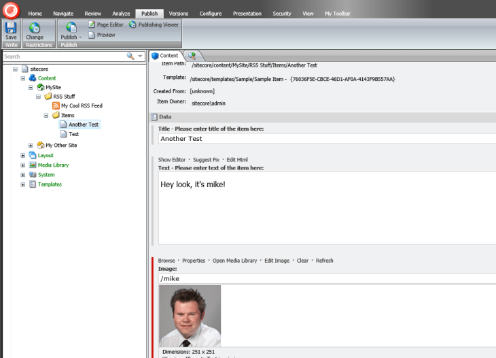Select My Cool RSS Feed item

pos(81,106)
